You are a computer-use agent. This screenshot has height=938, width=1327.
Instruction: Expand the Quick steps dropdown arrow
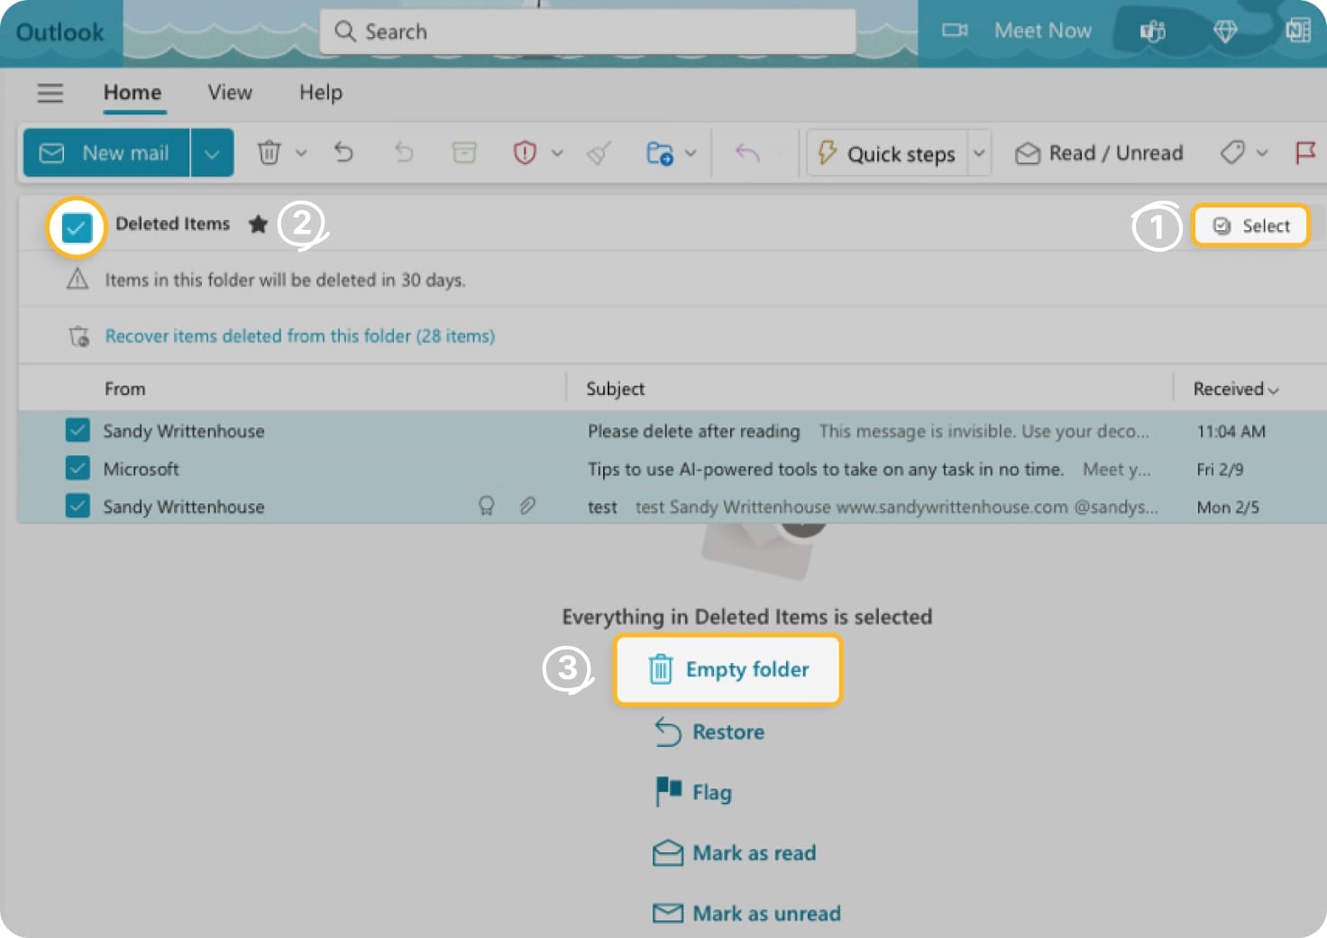point(979,153)
